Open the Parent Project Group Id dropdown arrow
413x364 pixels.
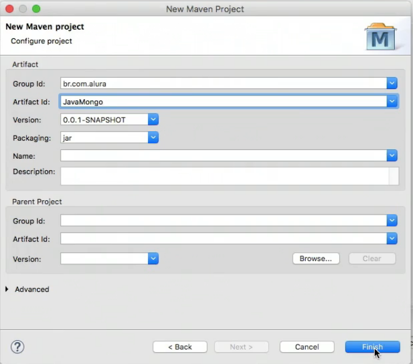tap(392, 220)
